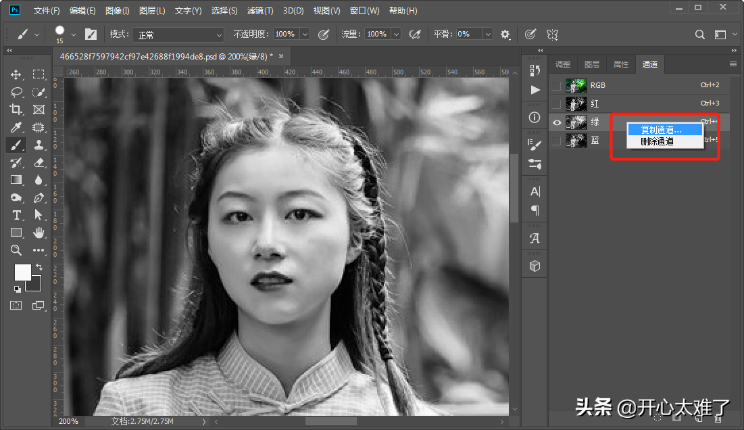The image size is (744, 430).
Task: Select the Eyedropper tool
Action: point(16,127)
